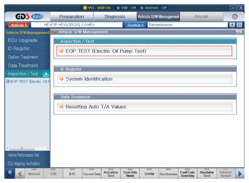Click the Data Treatment panel header

tap(145, 97)
